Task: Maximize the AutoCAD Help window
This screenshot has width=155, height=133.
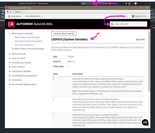Action: tap(141, 8)
